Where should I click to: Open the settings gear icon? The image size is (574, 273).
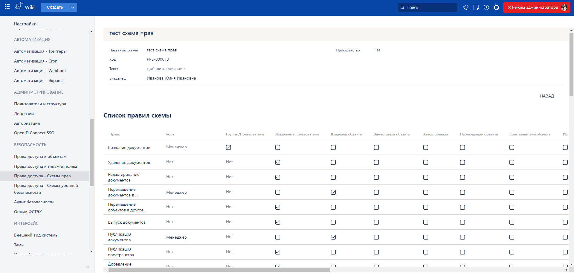pos(497,7)
